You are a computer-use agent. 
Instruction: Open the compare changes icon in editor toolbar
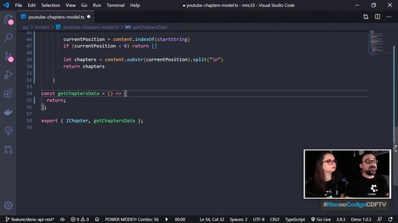pos(366,17)
